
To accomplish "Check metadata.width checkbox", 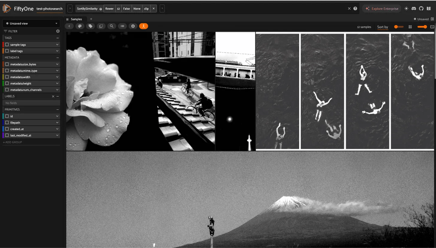I will [7, 77].
